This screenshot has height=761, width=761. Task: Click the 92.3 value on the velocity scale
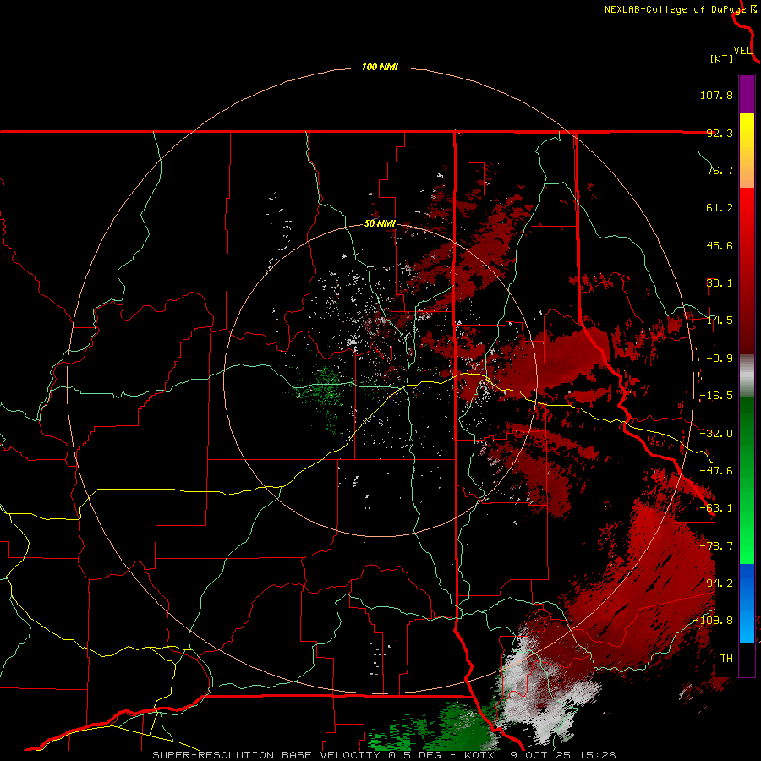coord(720,133)
